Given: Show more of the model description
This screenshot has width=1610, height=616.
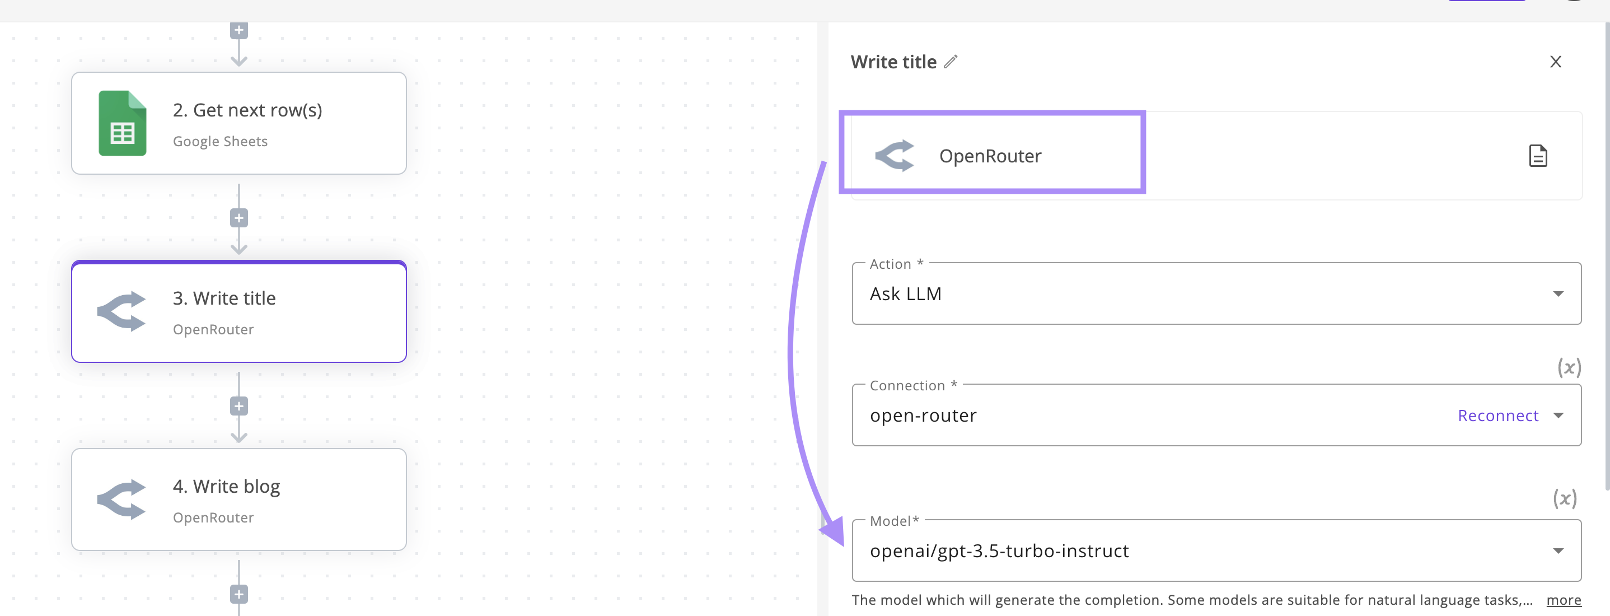Looking at the screenshot, I should point(1563,600).
